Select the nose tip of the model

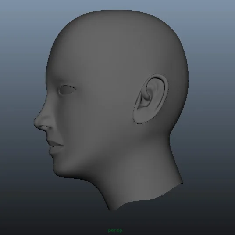click(36, 122)
